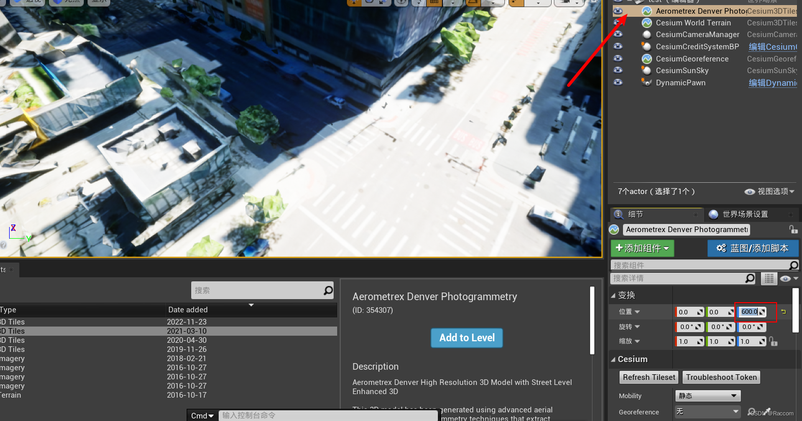Collapse the 变换 section

tap(613, 296)
